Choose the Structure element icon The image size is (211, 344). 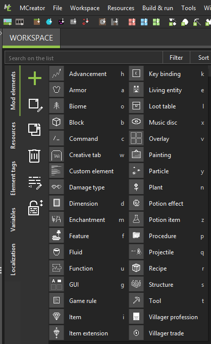pyautogui.click(x=136, y=284)
